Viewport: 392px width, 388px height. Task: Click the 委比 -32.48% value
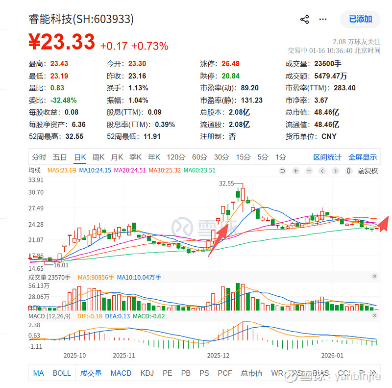[64, 100]
